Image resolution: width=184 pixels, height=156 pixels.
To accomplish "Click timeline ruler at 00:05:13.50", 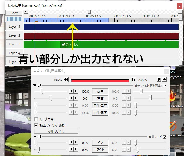I will 94,16.
